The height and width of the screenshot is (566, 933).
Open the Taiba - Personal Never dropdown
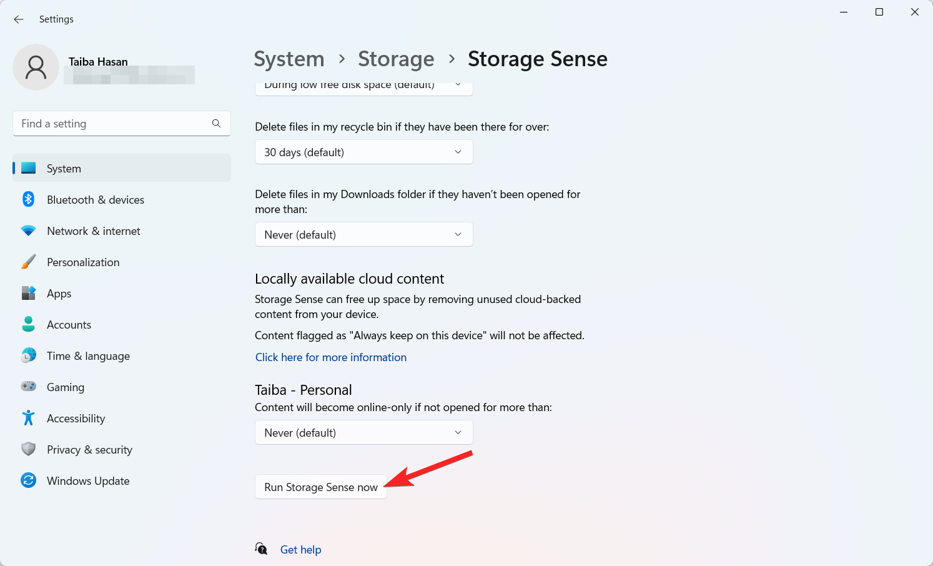pyautogui.click(x=363, y=433)
